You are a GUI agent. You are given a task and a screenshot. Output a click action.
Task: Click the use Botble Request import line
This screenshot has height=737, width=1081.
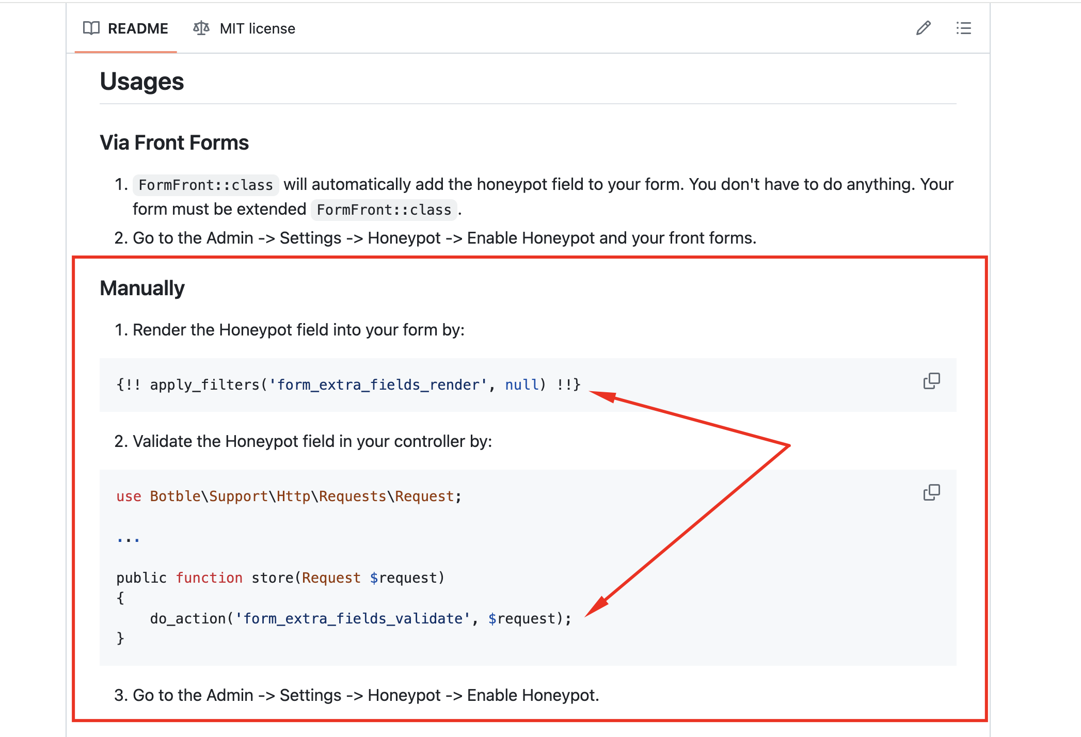[288, 496]
